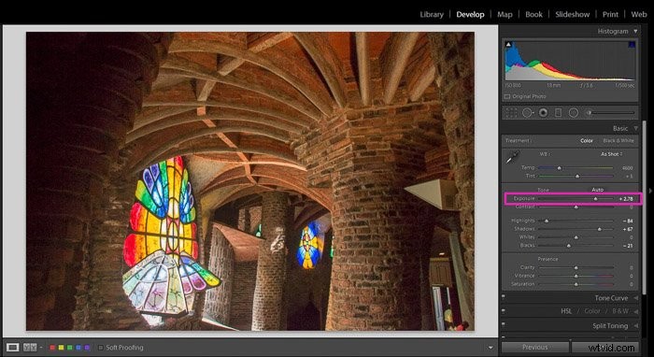Expand the HSL panel arrow
The width and height of the screenshot is (654, 357).
click(x=635, y=311)
